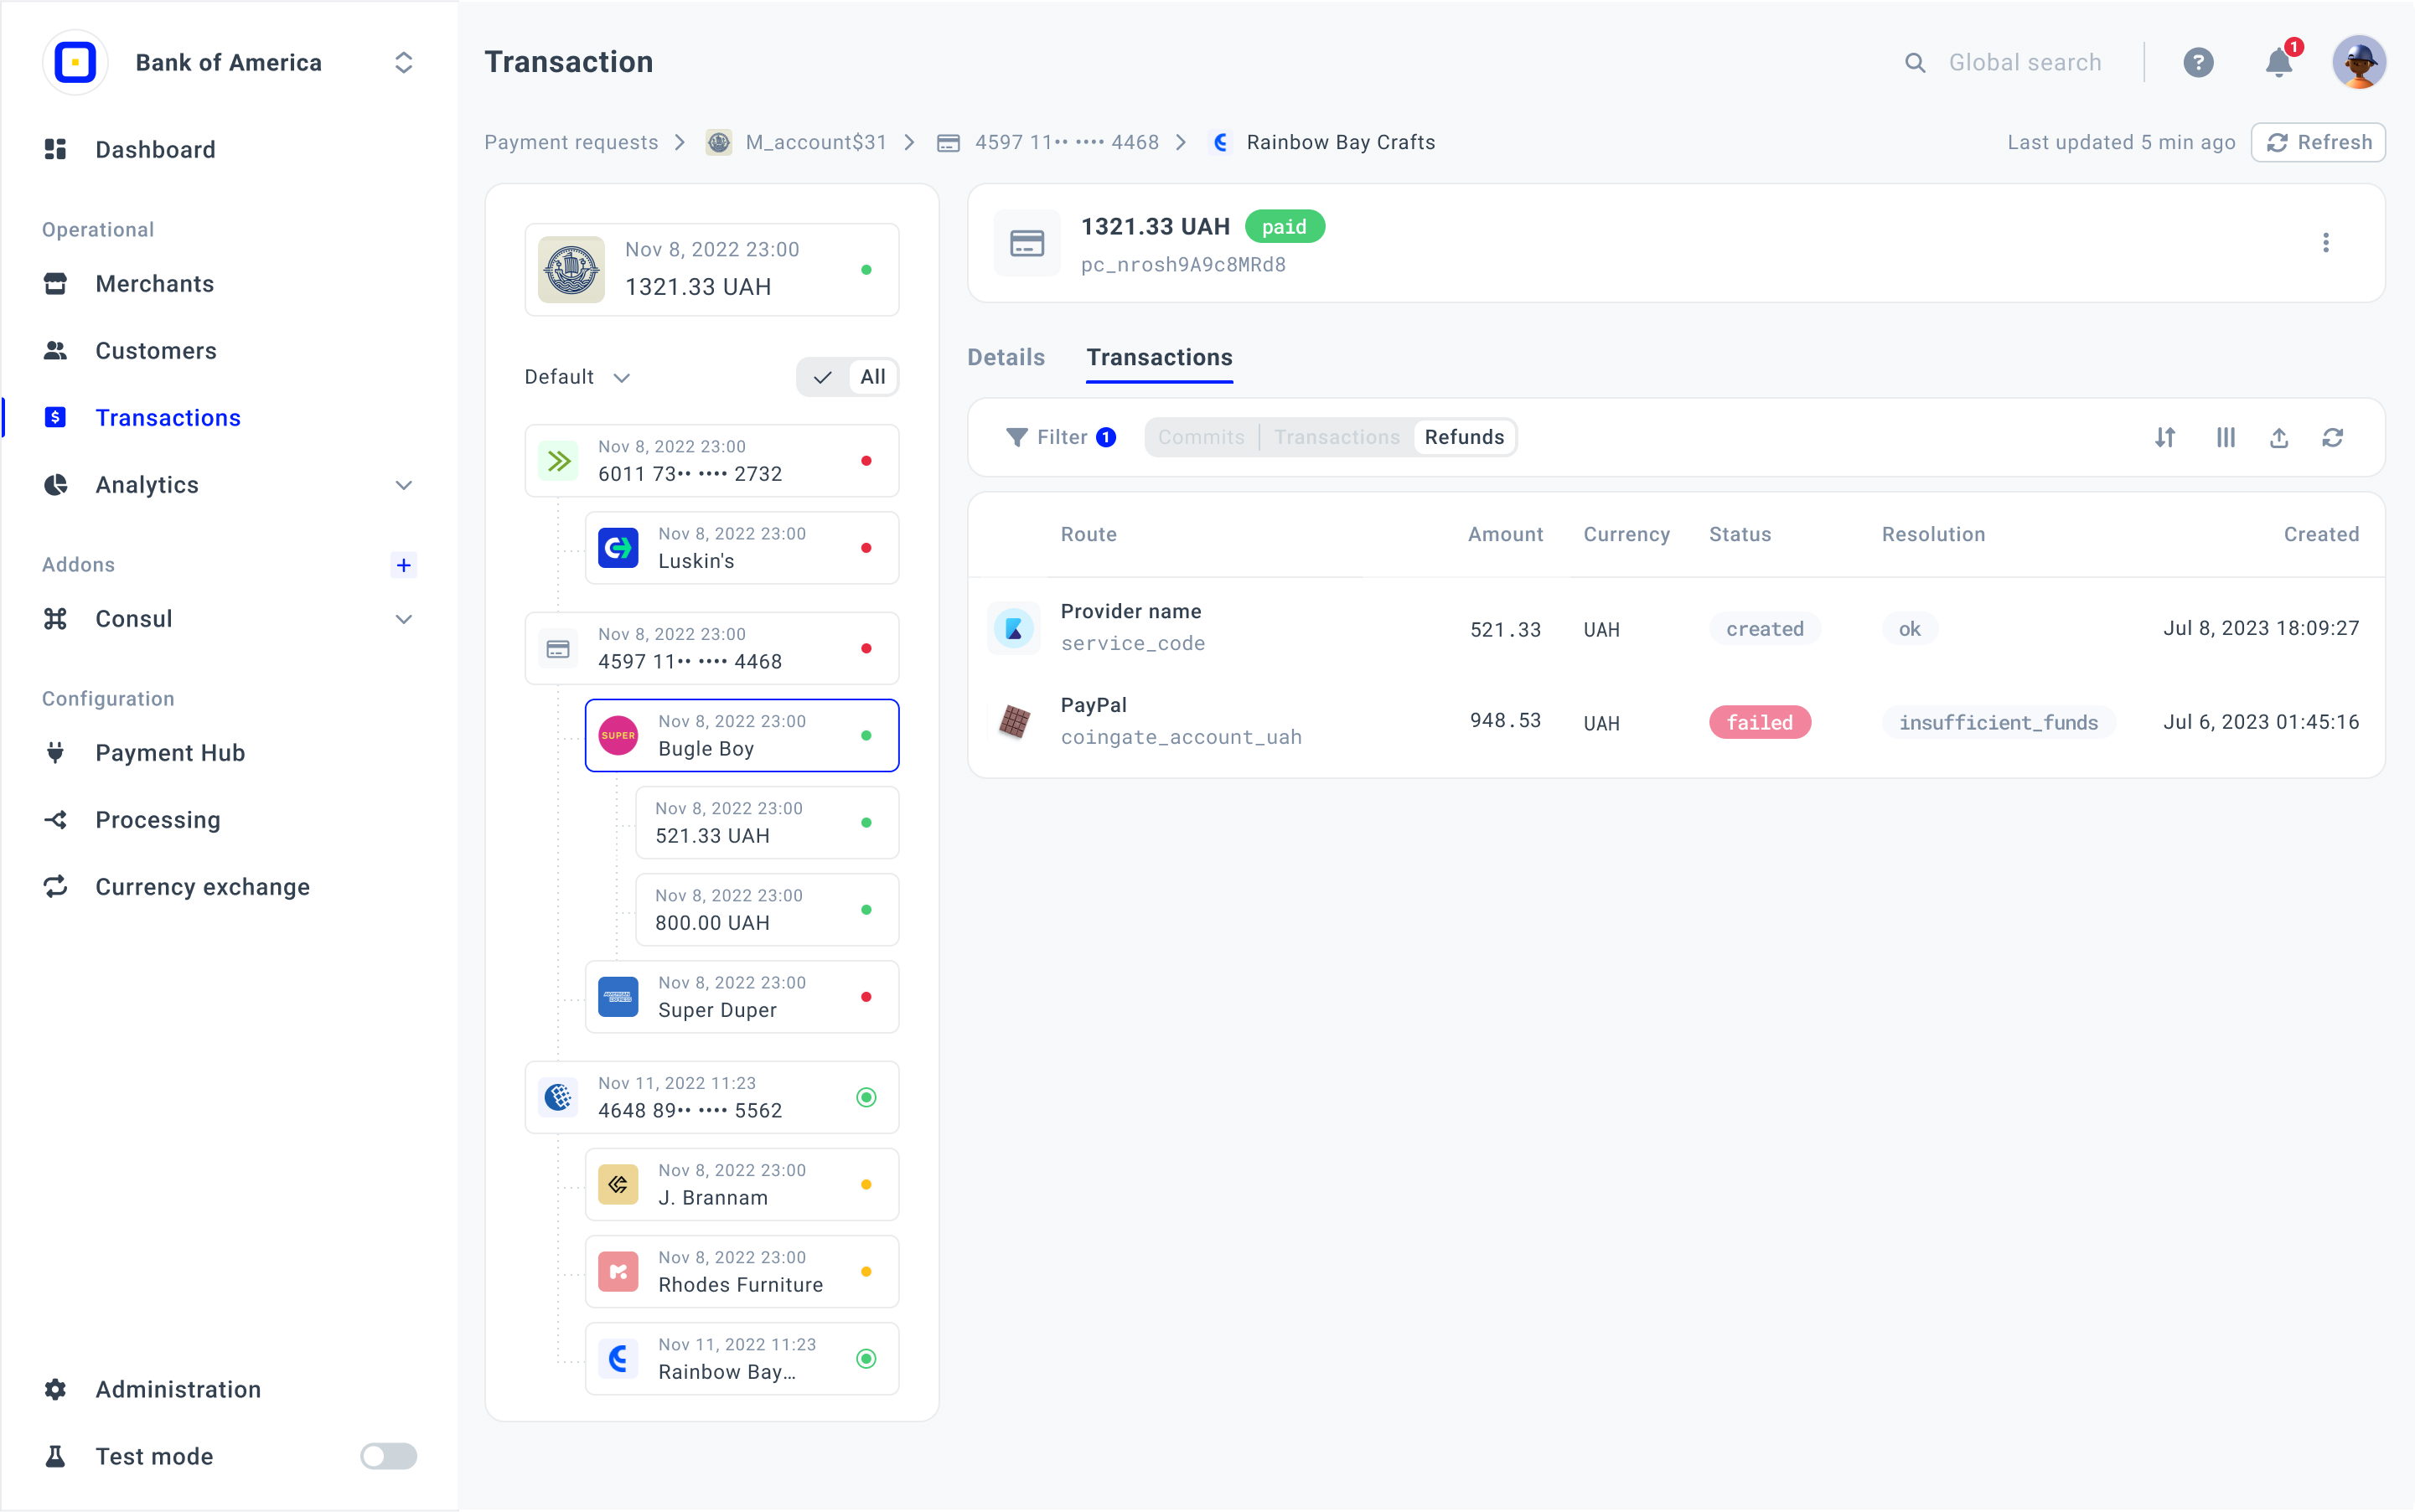Click the sort arrows icon in toolbar

(2164, 437)
